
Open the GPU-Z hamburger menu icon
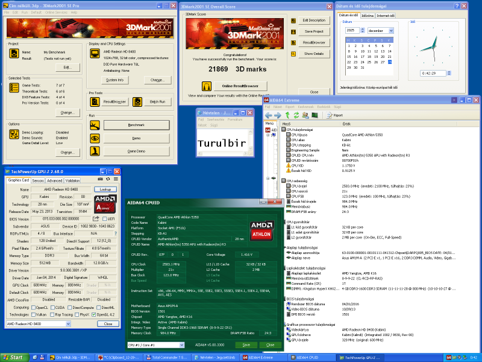point(116,179)
